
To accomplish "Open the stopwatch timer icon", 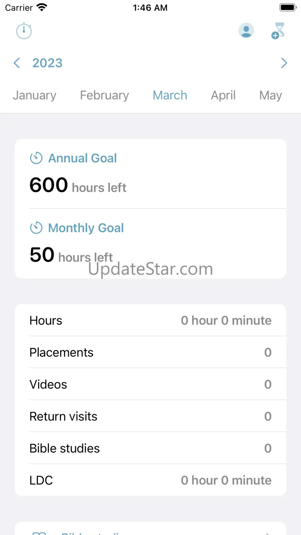I will [24, 31].
